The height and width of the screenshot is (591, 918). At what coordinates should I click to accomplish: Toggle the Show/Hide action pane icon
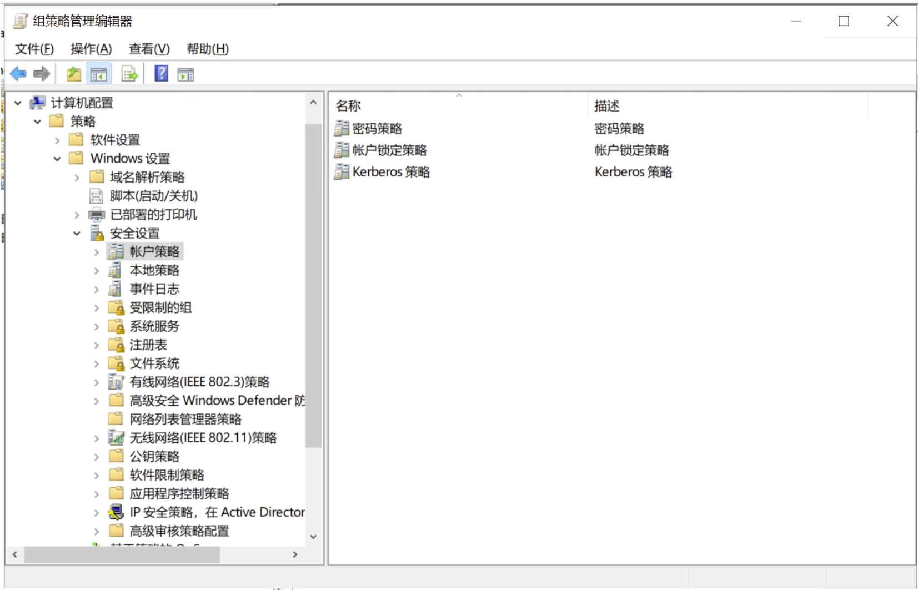(185, 74)
